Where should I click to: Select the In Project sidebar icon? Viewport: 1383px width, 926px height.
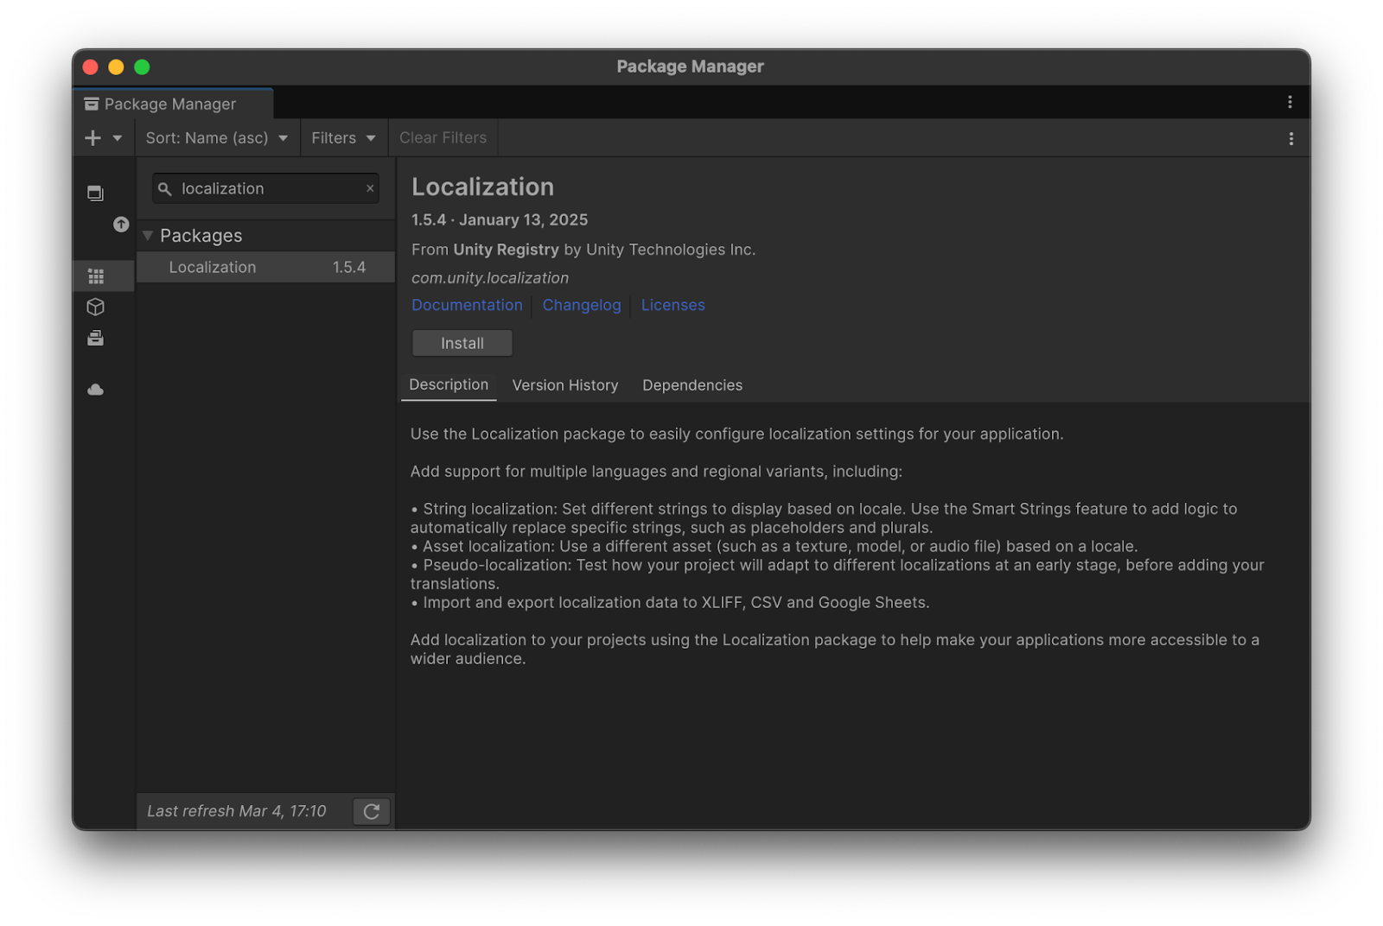(96, 193)
